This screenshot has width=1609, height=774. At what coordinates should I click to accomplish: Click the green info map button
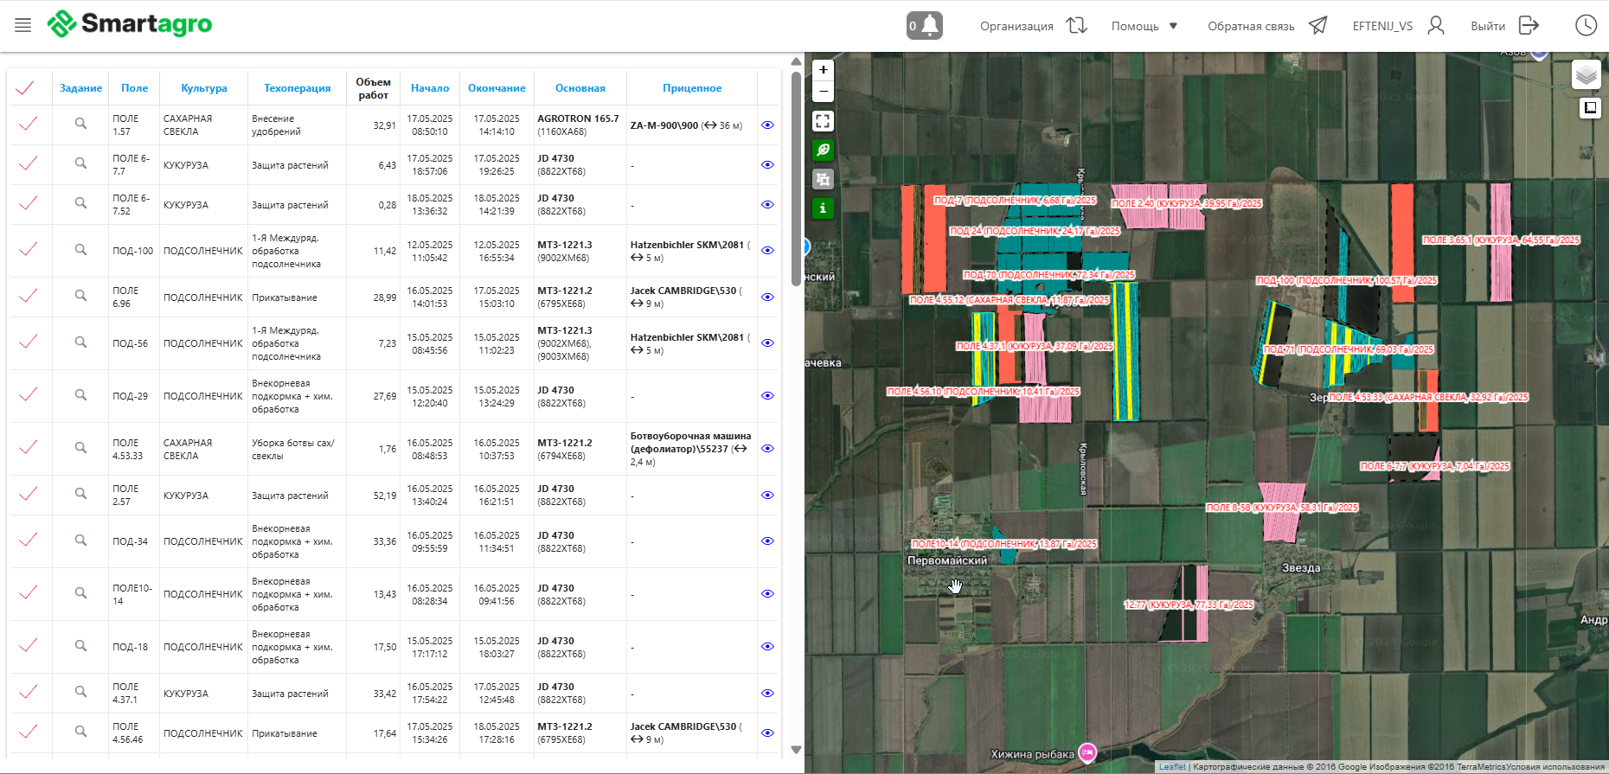(x=823, y=208)
